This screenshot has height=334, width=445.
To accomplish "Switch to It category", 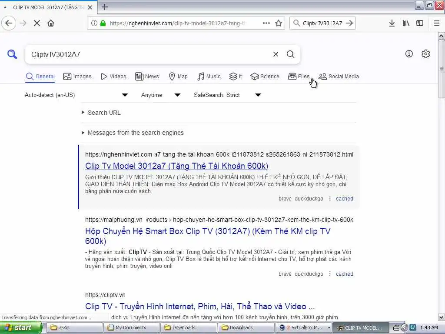I will 236,77.
